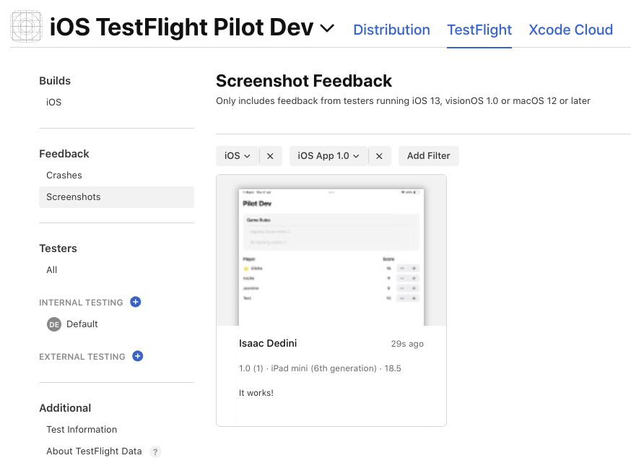Add a new external testing group
The image size is (631, 476).
[x=138, y=356]
